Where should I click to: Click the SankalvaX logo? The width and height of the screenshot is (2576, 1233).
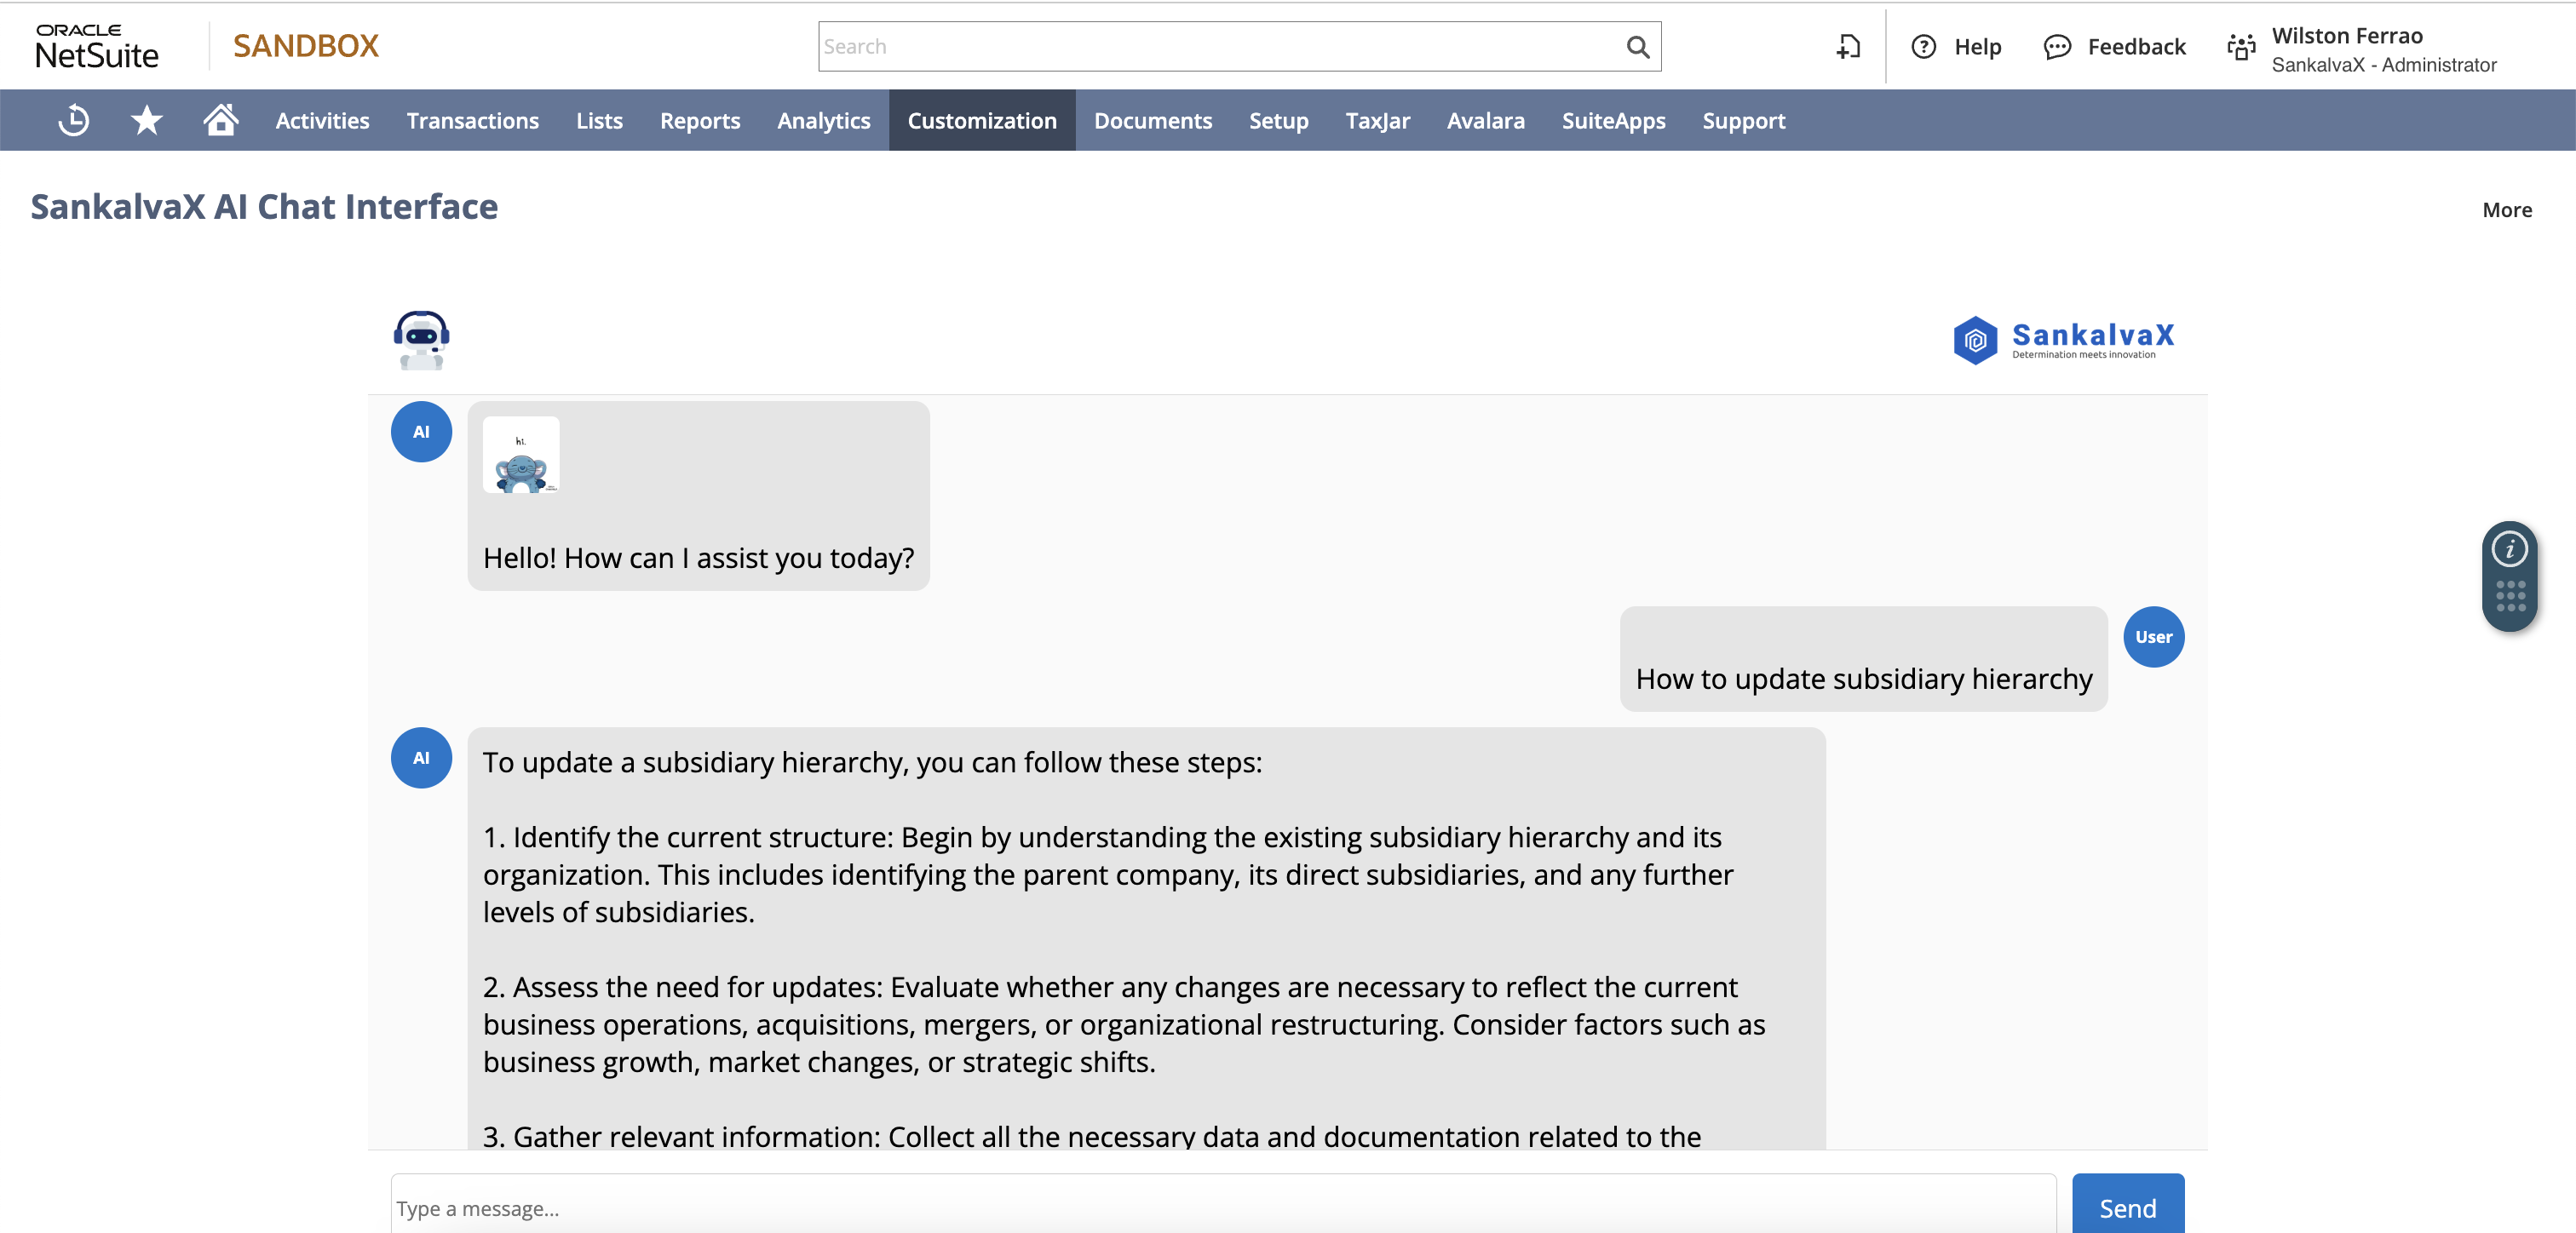tap(2064, 340)
